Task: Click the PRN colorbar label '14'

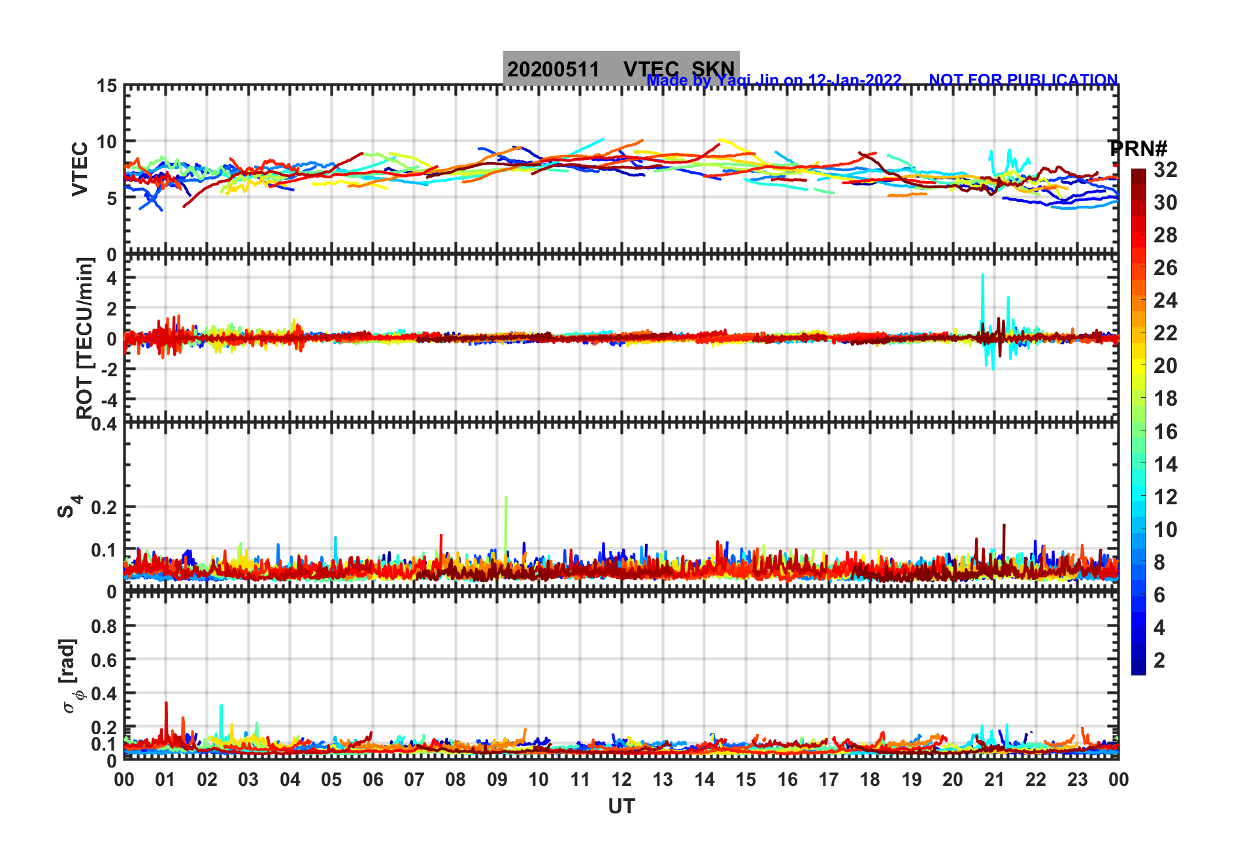Action: click(x=1165, y=464)
